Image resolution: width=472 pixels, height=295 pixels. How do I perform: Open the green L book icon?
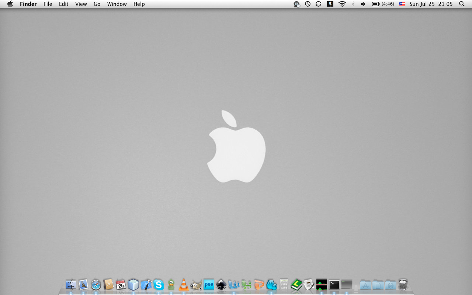click(x=296, y=285)
